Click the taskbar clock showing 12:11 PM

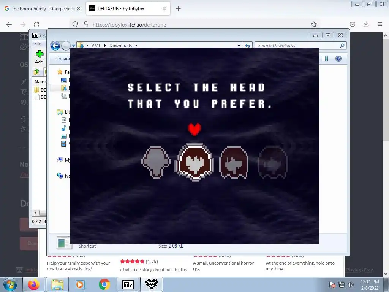370,285
